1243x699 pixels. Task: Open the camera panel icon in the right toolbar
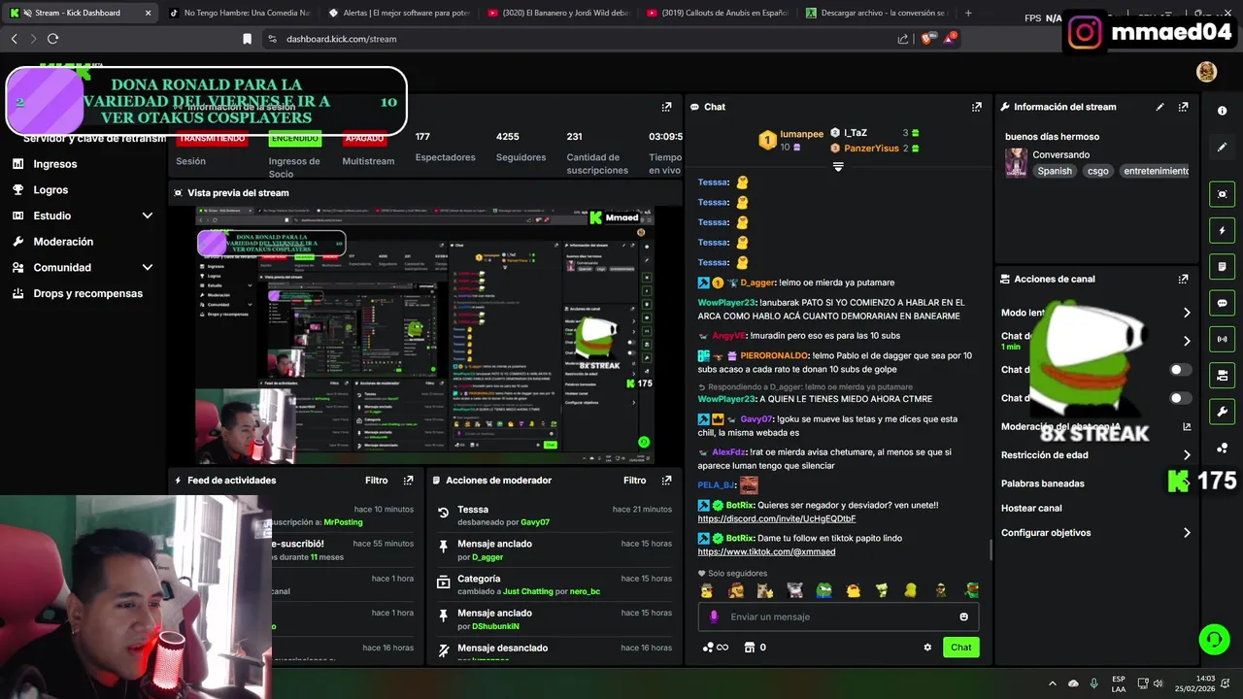(1222, 375)
